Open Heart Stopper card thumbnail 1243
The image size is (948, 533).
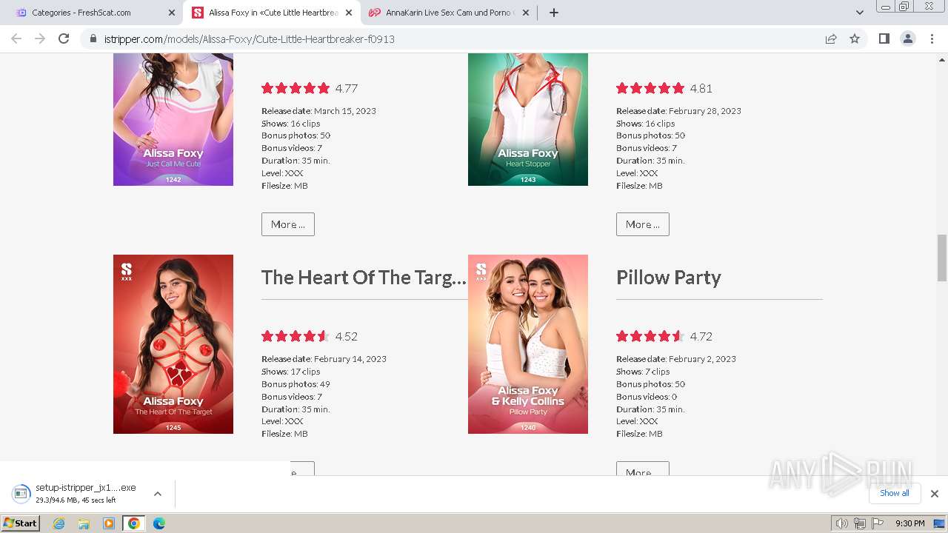528,119
